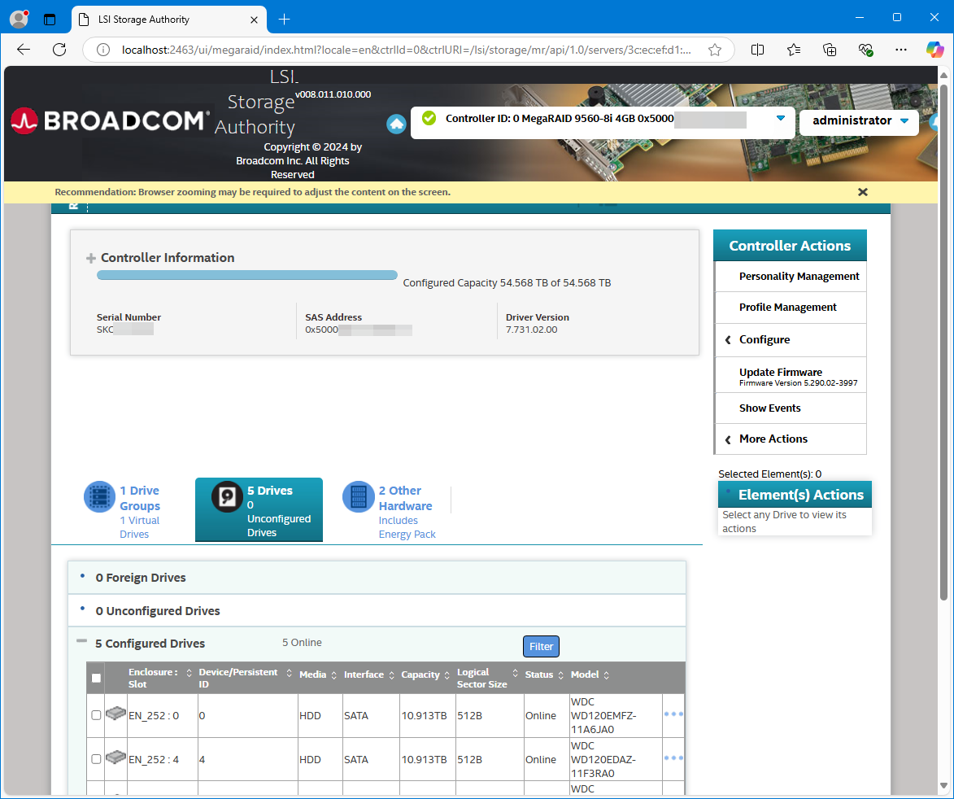Open a new browser tab
954x799 pixels.
pyautogui.click(x=284, y=20)
